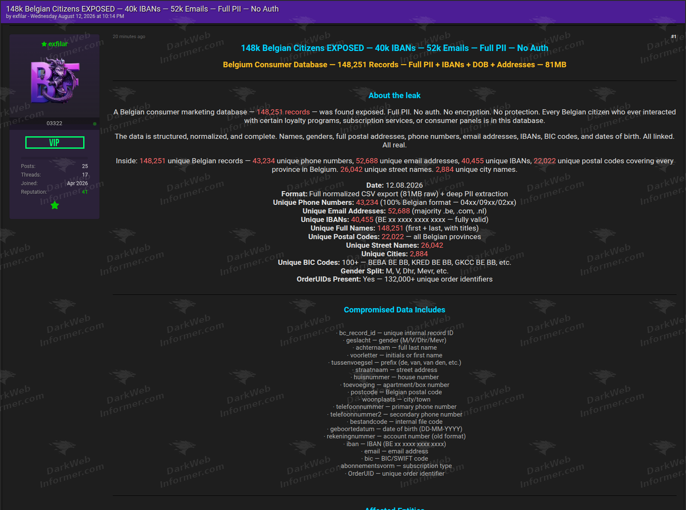Image resolution: width=686 pixels, height=510 pixels.
Task: Click the exfilar author link in header
Action: click(19, 16)
